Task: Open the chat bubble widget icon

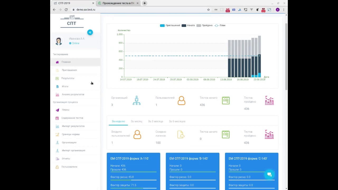Action: point(269,175)
